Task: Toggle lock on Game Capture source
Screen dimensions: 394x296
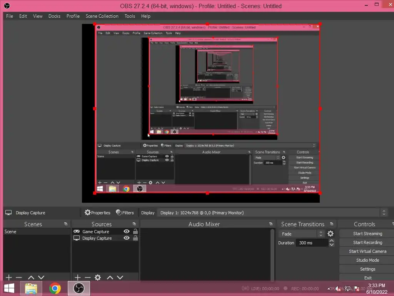Action: 135,231
